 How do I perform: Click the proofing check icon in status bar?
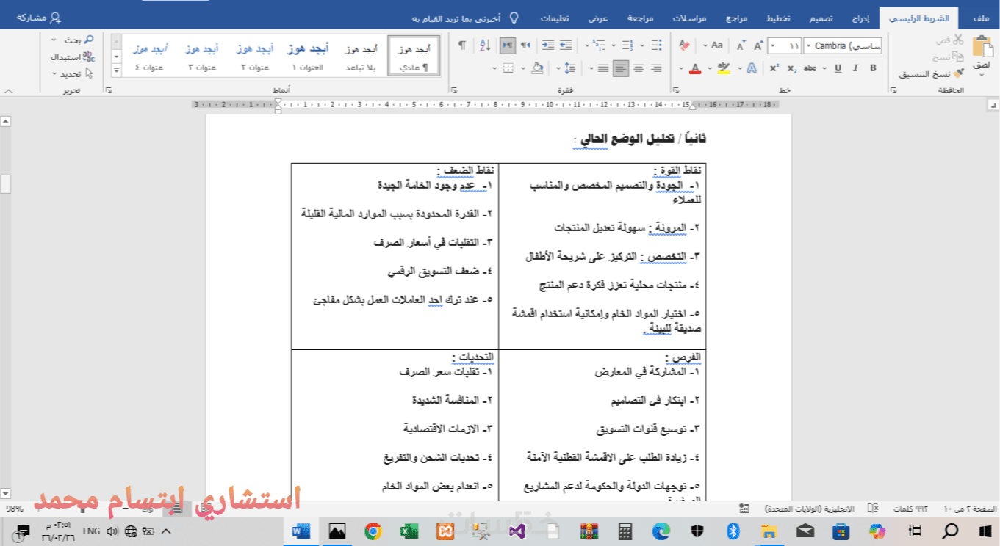873,509
